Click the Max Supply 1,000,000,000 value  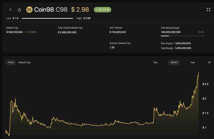pyautogui.click(x=182, y=43)
